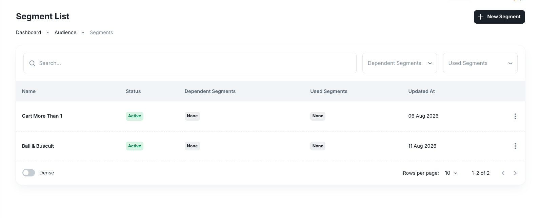Click the Used Segments column header

pos(329,91)
